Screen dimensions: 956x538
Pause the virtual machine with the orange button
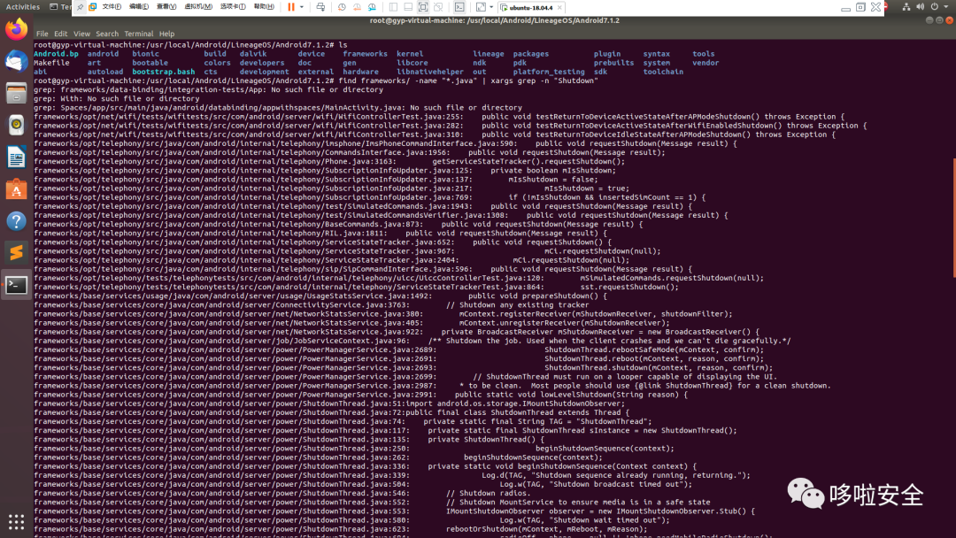[x=291, y=7]
